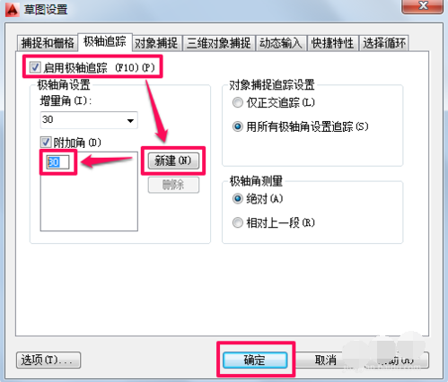Click the additional angle input field showing 30
The width and height of the screenshot is (448, 382).
57,162
